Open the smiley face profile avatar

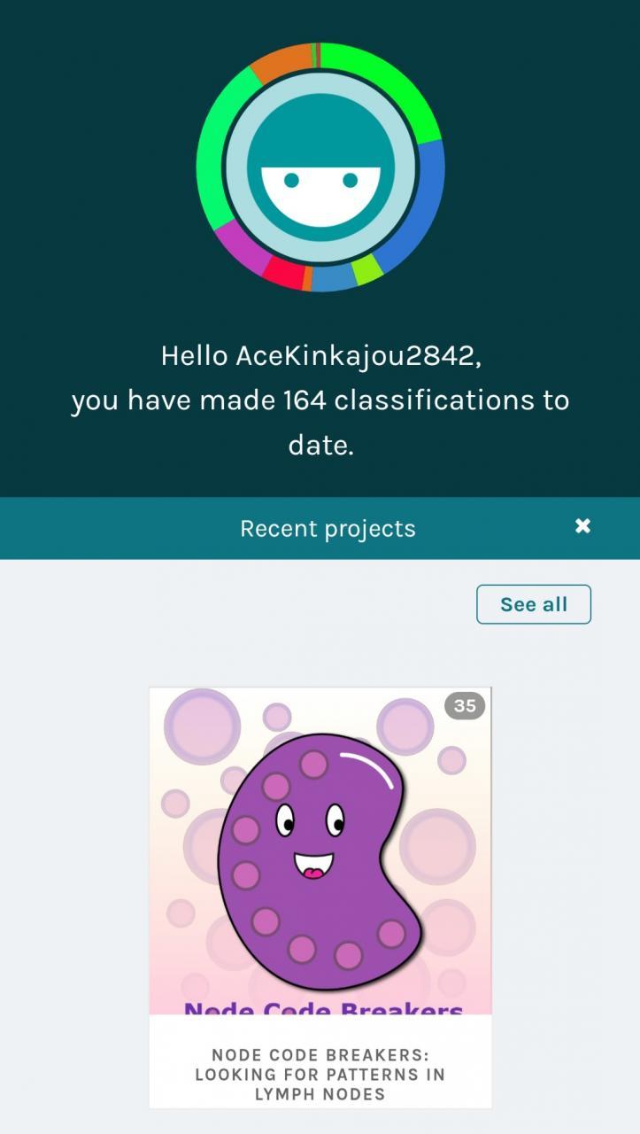coord(320,167)
